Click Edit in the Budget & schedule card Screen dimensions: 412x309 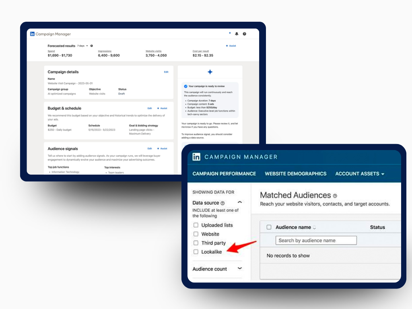(150, 108)
